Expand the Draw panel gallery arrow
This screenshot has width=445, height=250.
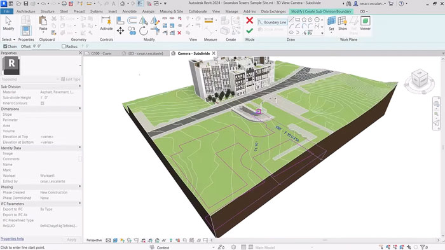(322, 33)
